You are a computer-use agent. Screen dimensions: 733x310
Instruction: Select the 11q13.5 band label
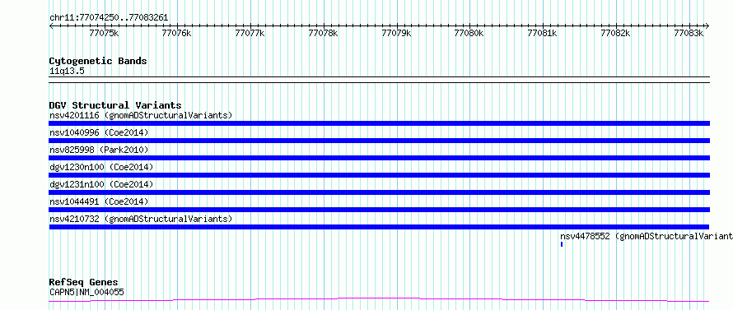tap(67, 72)
